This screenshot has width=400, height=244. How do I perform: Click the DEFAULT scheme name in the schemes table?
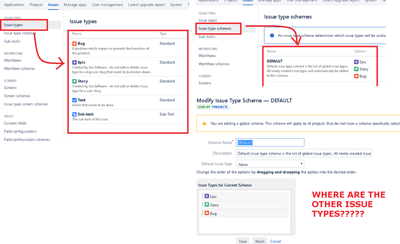(x=275, y=61)
